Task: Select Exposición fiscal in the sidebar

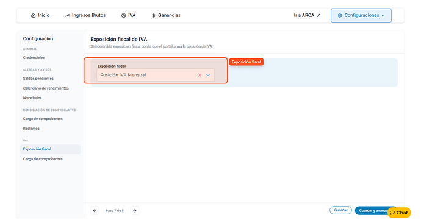Action: coord(50,149)
